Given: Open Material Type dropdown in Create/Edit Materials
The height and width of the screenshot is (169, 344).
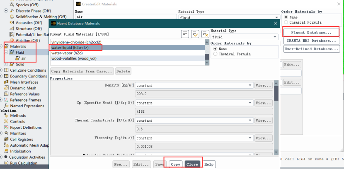Looking at the screenshot, I should (229, 17).
